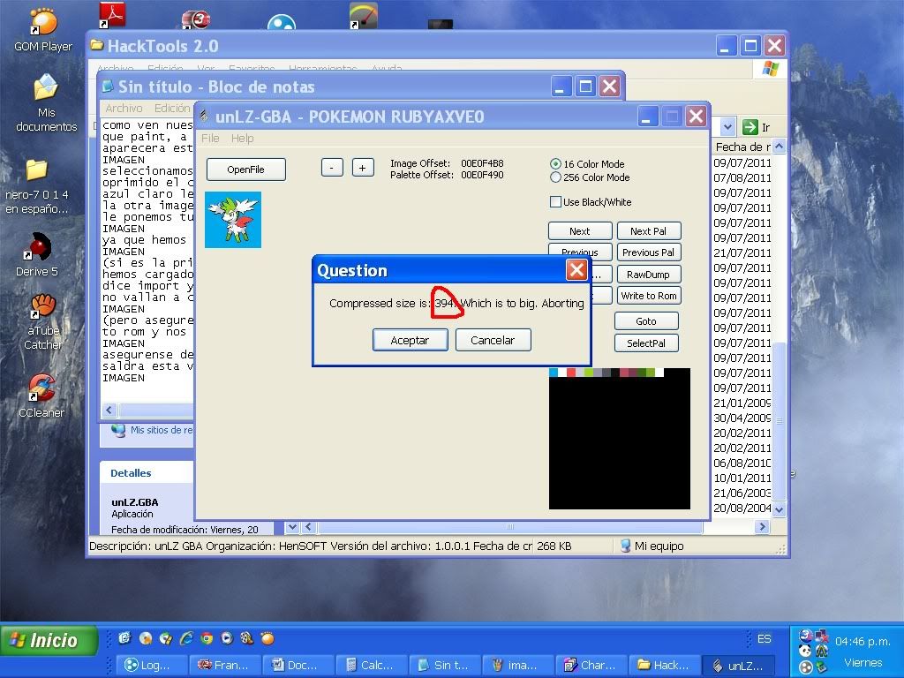Click Aceptar in the Question dialog
This screenshot has width=904, height=678.
click(410, 340)
